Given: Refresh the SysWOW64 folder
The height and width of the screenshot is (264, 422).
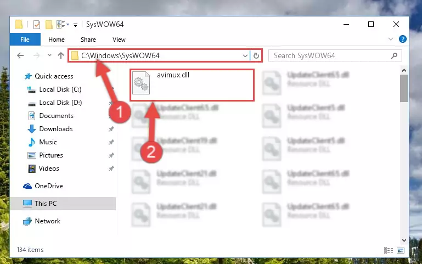Looking at the screenshot, I should coord(256,55).
